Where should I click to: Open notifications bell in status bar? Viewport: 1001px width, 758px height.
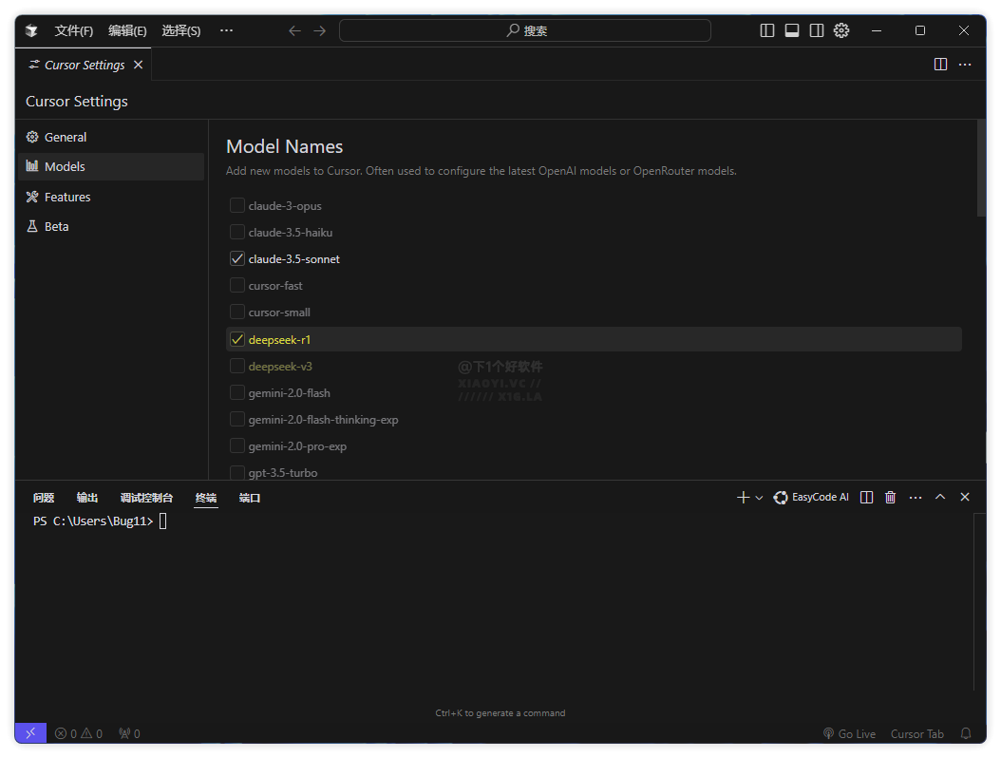[x=966, y=733]
